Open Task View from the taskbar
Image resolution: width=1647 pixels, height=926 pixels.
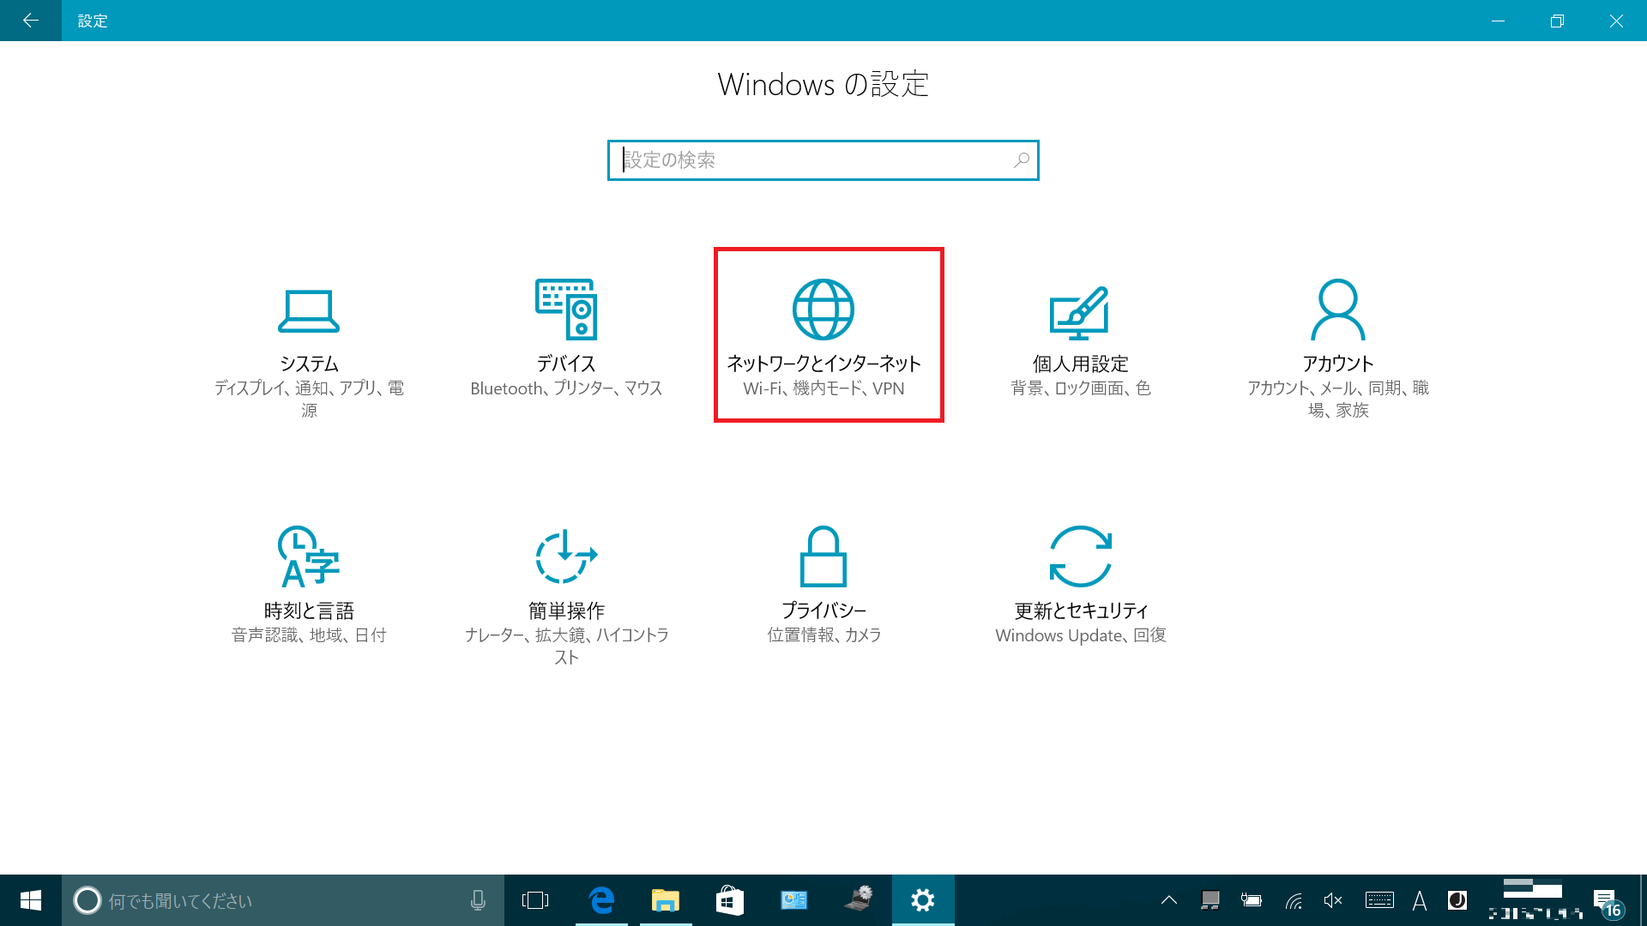535,900
